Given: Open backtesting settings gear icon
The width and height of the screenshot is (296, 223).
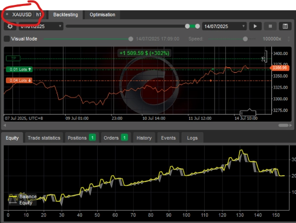Looking at the screenshot, I should [10, 26].
